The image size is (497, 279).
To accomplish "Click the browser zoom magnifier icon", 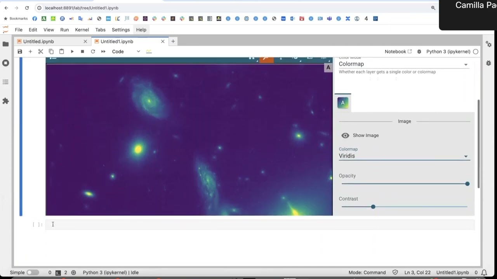I will tap(433, 8).
